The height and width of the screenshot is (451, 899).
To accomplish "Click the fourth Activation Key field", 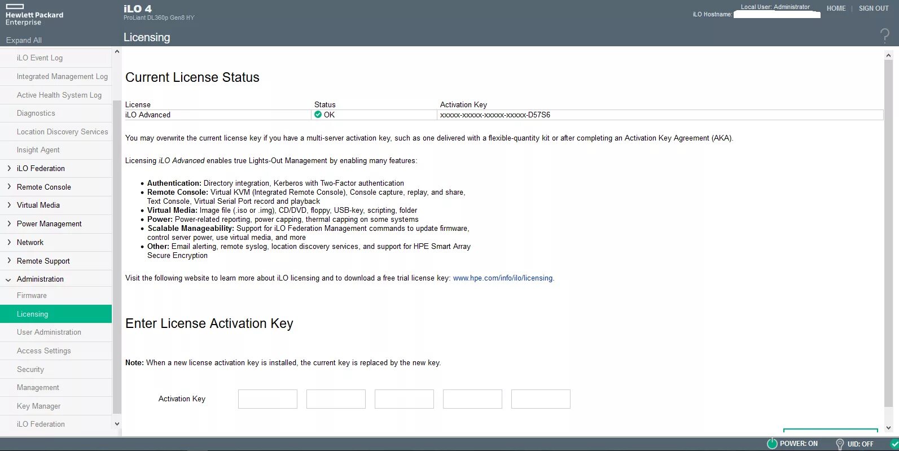I will point(472,399).
